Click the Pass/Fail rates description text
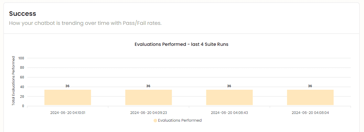 coord(85,24)
